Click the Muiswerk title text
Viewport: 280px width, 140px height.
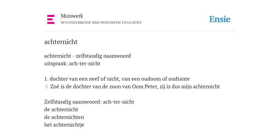coord(72,16)
